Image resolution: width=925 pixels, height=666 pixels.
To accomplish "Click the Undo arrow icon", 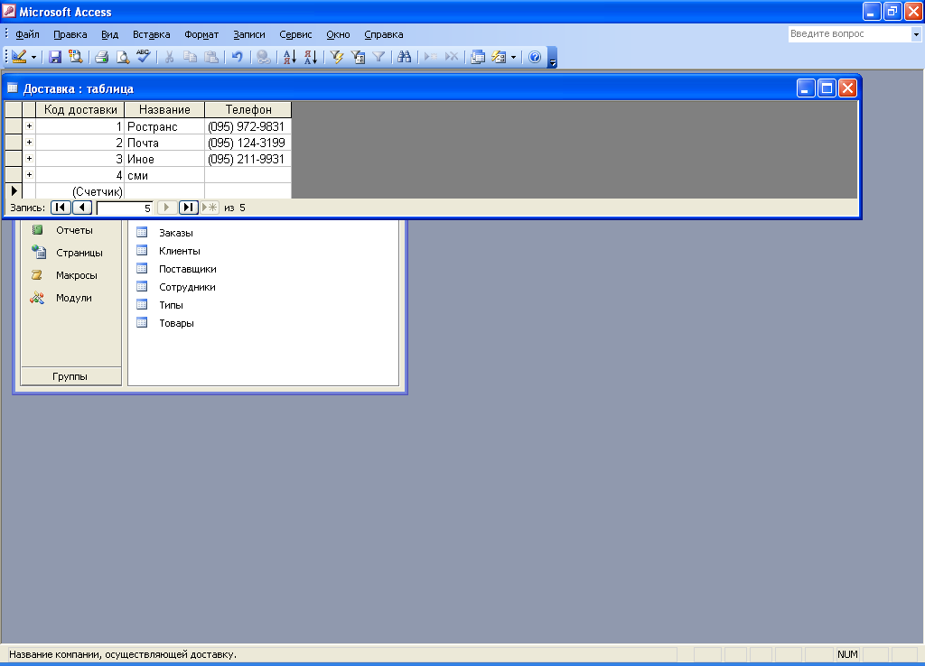I will point(238,57).
